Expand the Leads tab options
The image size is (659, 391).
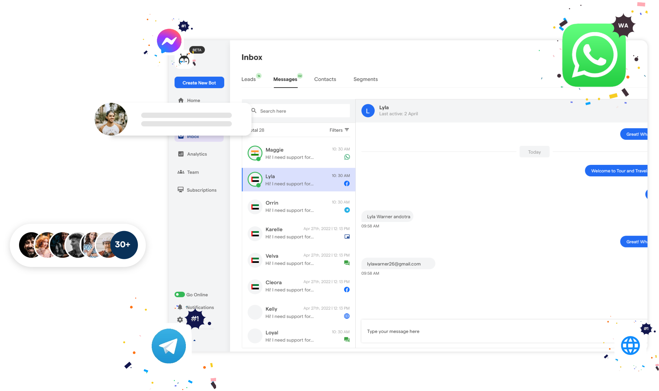coord(249,79)
